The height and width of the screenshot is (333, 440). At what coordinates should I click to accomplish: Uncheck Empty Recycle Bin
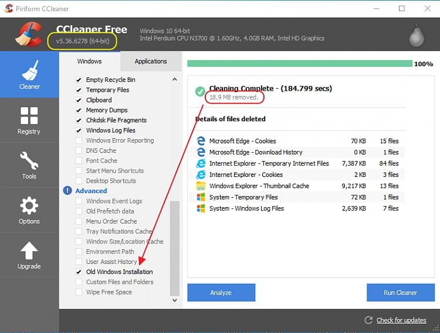pos(79,80)
